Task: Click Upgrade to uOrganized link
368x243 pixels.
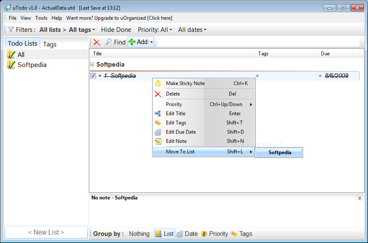Action: [x=119, y=18]
